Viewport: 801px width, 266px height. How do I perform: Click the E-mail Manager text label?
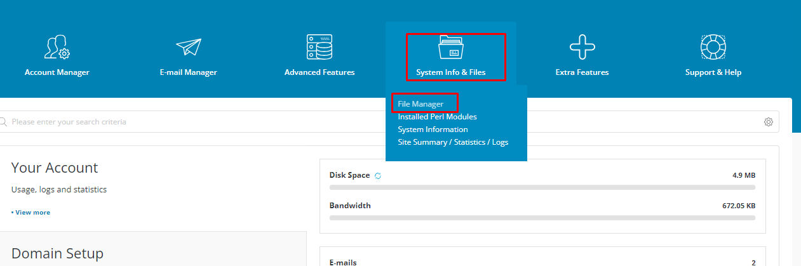point(188,72)
